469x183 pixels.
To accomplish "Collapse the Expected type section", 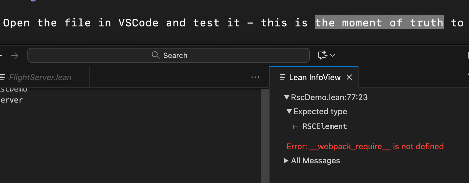I will [x=289, y=111].
